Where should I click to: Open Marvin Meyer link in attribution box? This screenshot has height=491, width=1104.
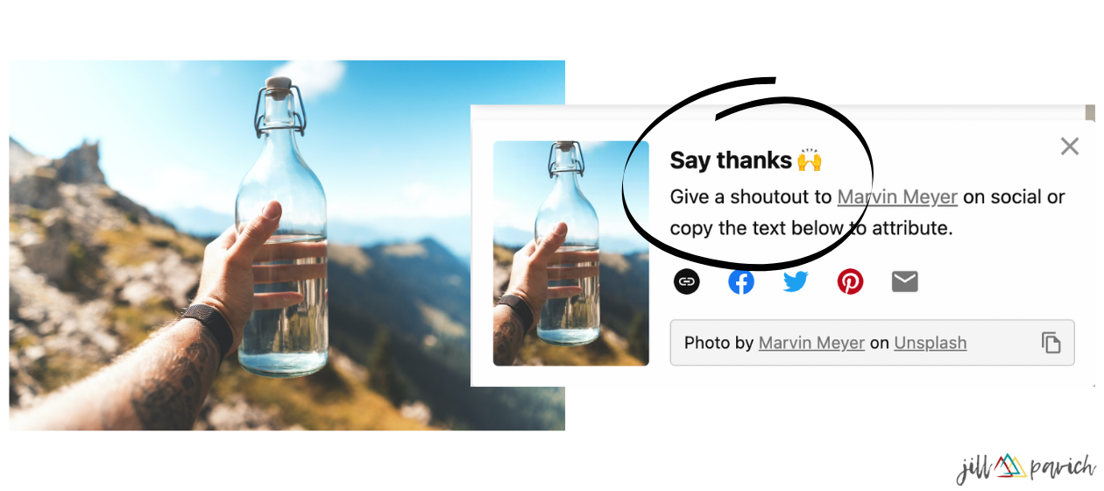click(811, 343)
